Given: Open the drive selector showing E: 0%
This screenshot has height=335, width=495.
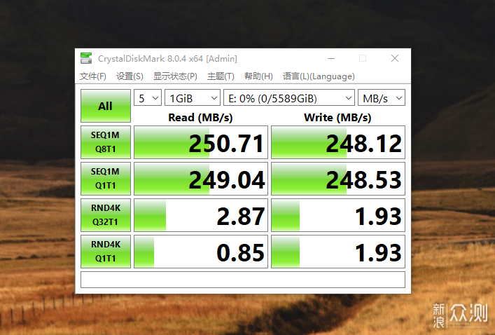Looking at the screenshot, I should pyautogui.click(x=289, y=97).
